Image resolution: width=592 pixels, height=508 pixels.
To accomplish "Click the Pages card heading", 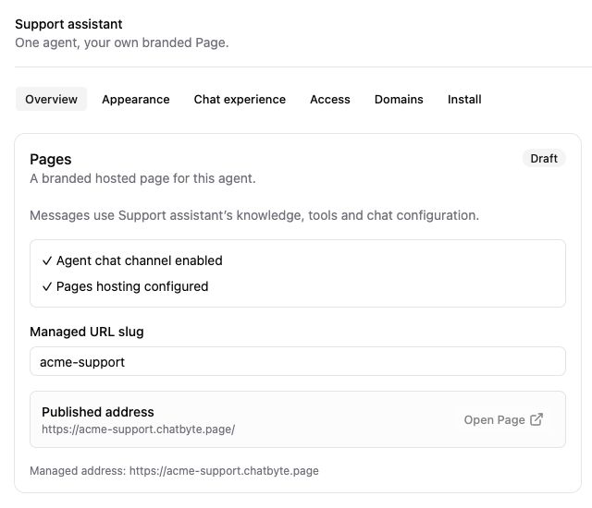I will pyautogui.click(x=51, y=160).
